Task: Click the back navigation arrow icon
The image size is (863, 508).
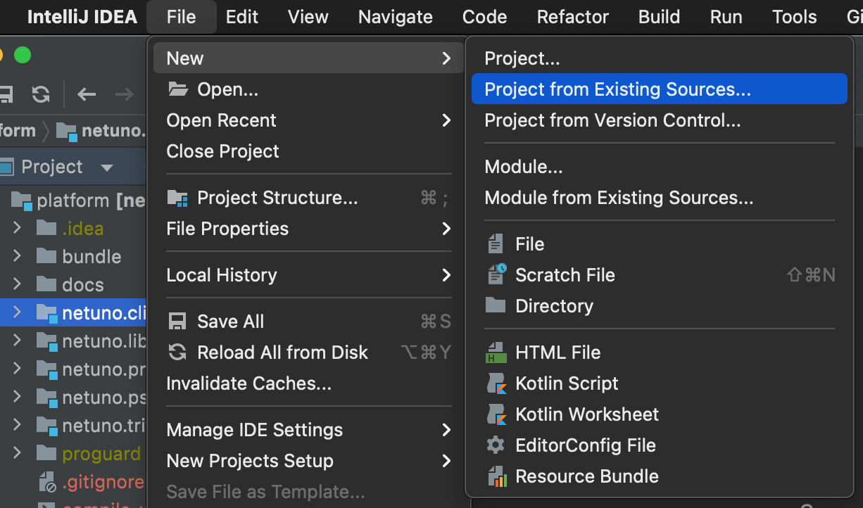Action: point(87,94)
